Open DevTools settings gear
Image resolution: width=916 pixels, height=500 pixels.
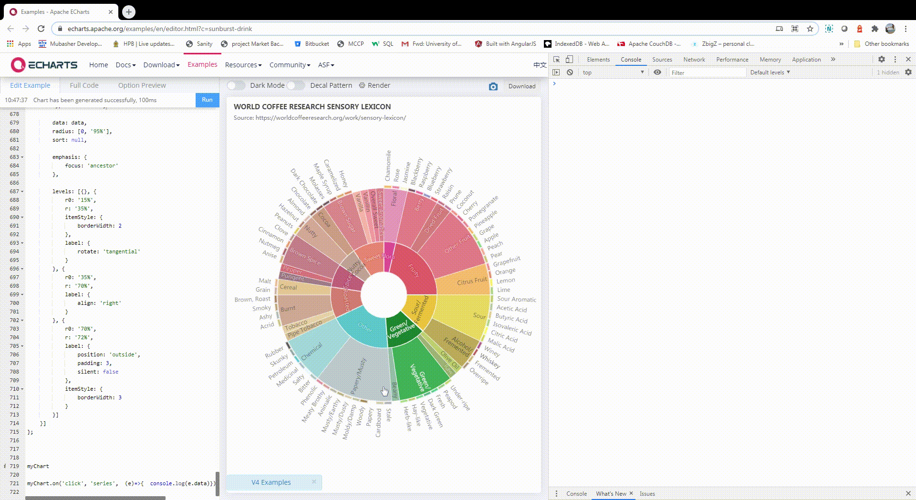[882, 59]
